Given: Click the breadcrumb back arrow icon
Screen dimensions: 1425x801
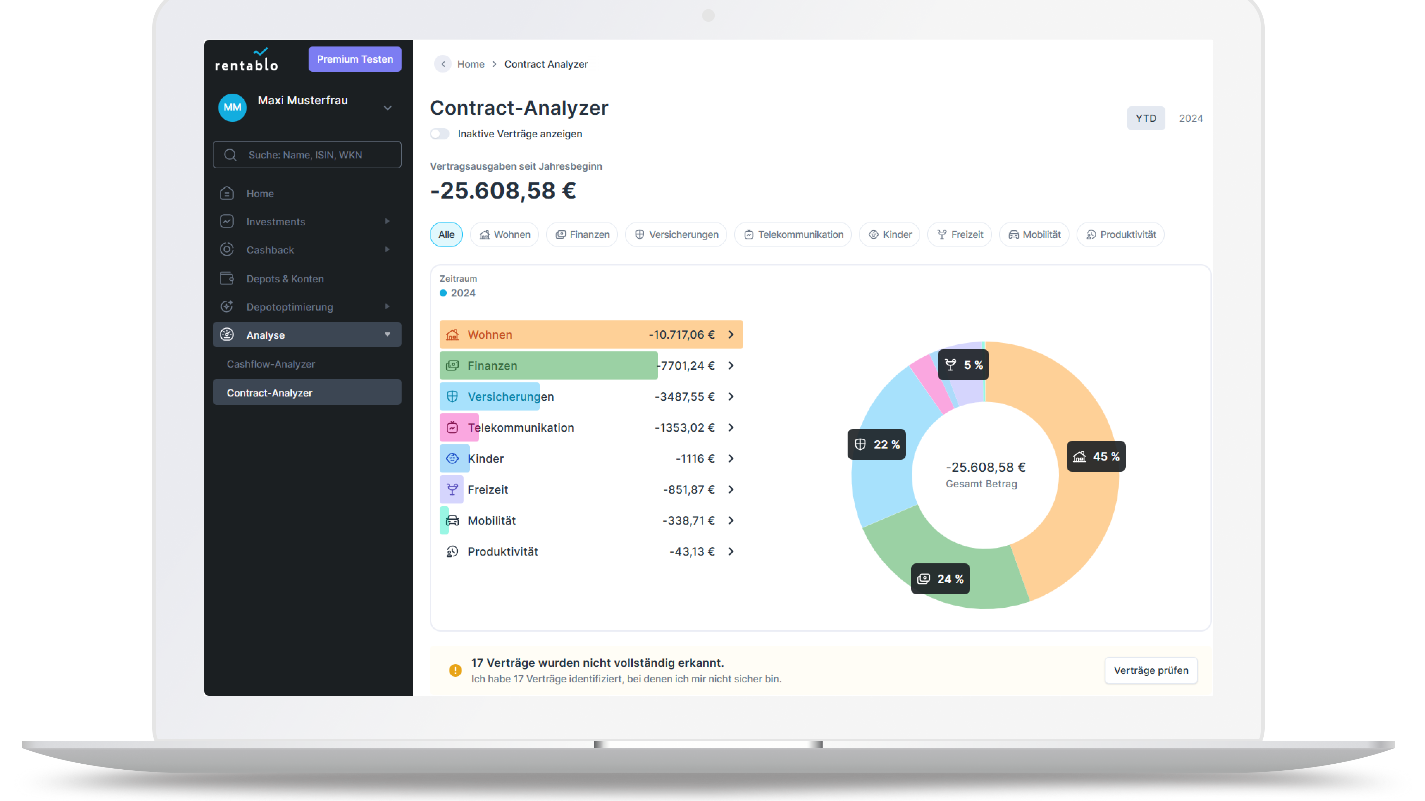Looking at the screenshot, I should point(443,64).
